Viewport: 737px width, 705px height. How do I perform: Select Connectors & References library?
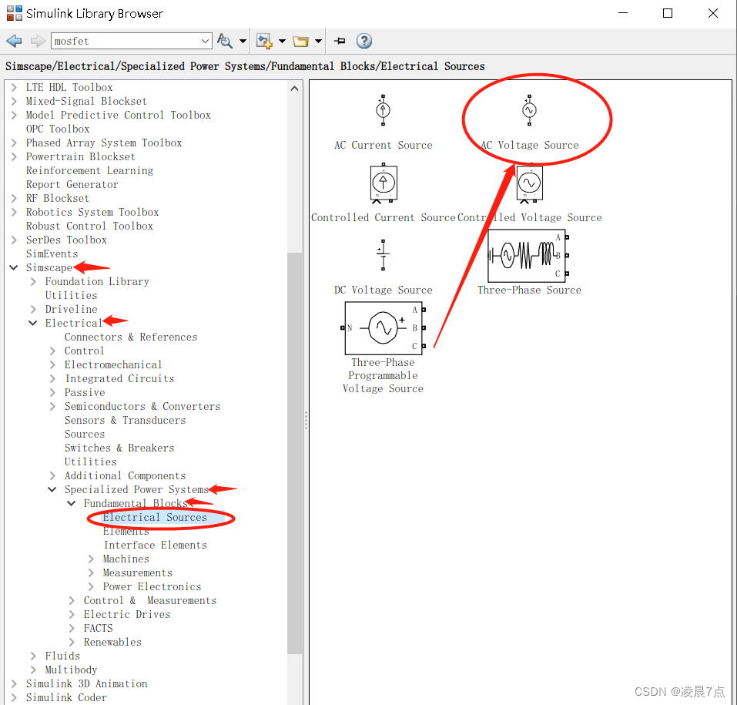coord(131,337)
